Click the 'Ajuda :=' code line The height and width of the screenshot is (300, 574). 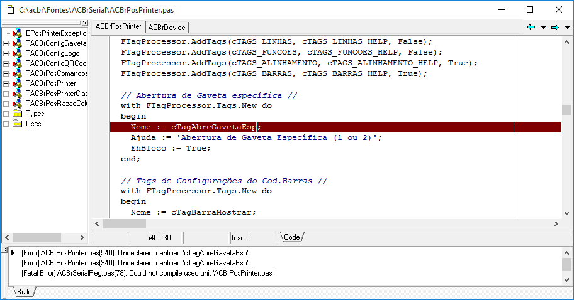pyautogui.click(x=256, y=137)
